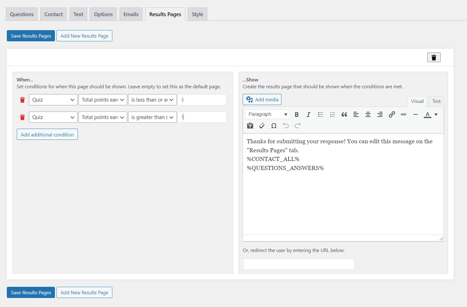Insert a blockquote
Viewport: 467px width, 307px height.
coord(344,114)
